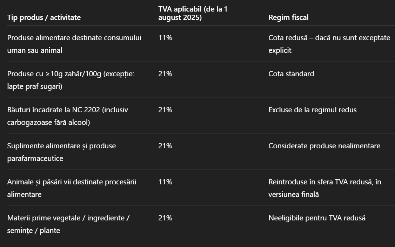Click the 'Băuturi încadrate la NC 2202' cell

point(67,116)
